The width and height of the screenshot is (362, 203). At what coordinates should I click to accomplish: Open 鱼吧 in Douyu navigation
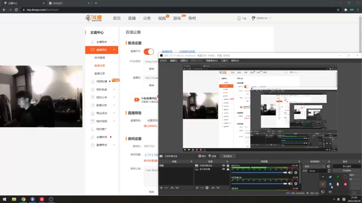[x=192, y=18]
